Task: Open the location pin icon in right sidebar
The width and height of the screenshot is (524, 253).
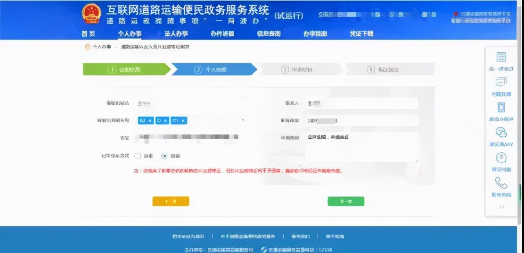Action: tap(501, 158)
